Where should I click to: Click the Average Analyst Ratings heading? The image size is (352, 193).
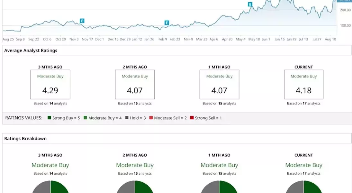31,51
